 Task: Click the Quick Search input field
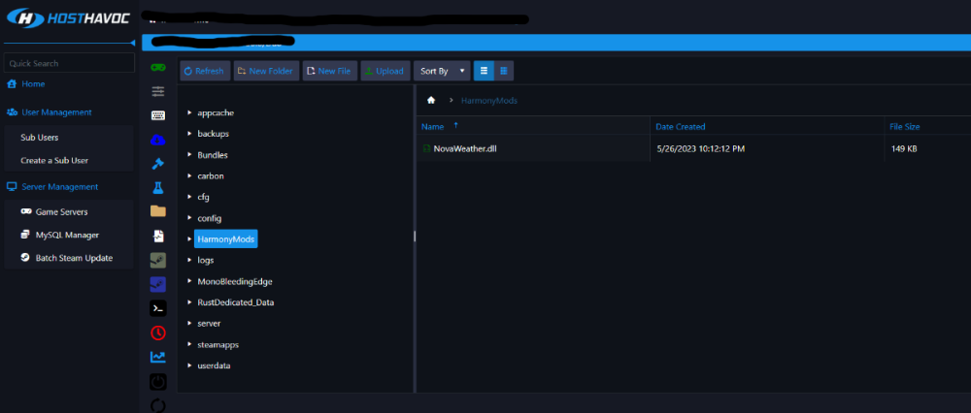68,63
